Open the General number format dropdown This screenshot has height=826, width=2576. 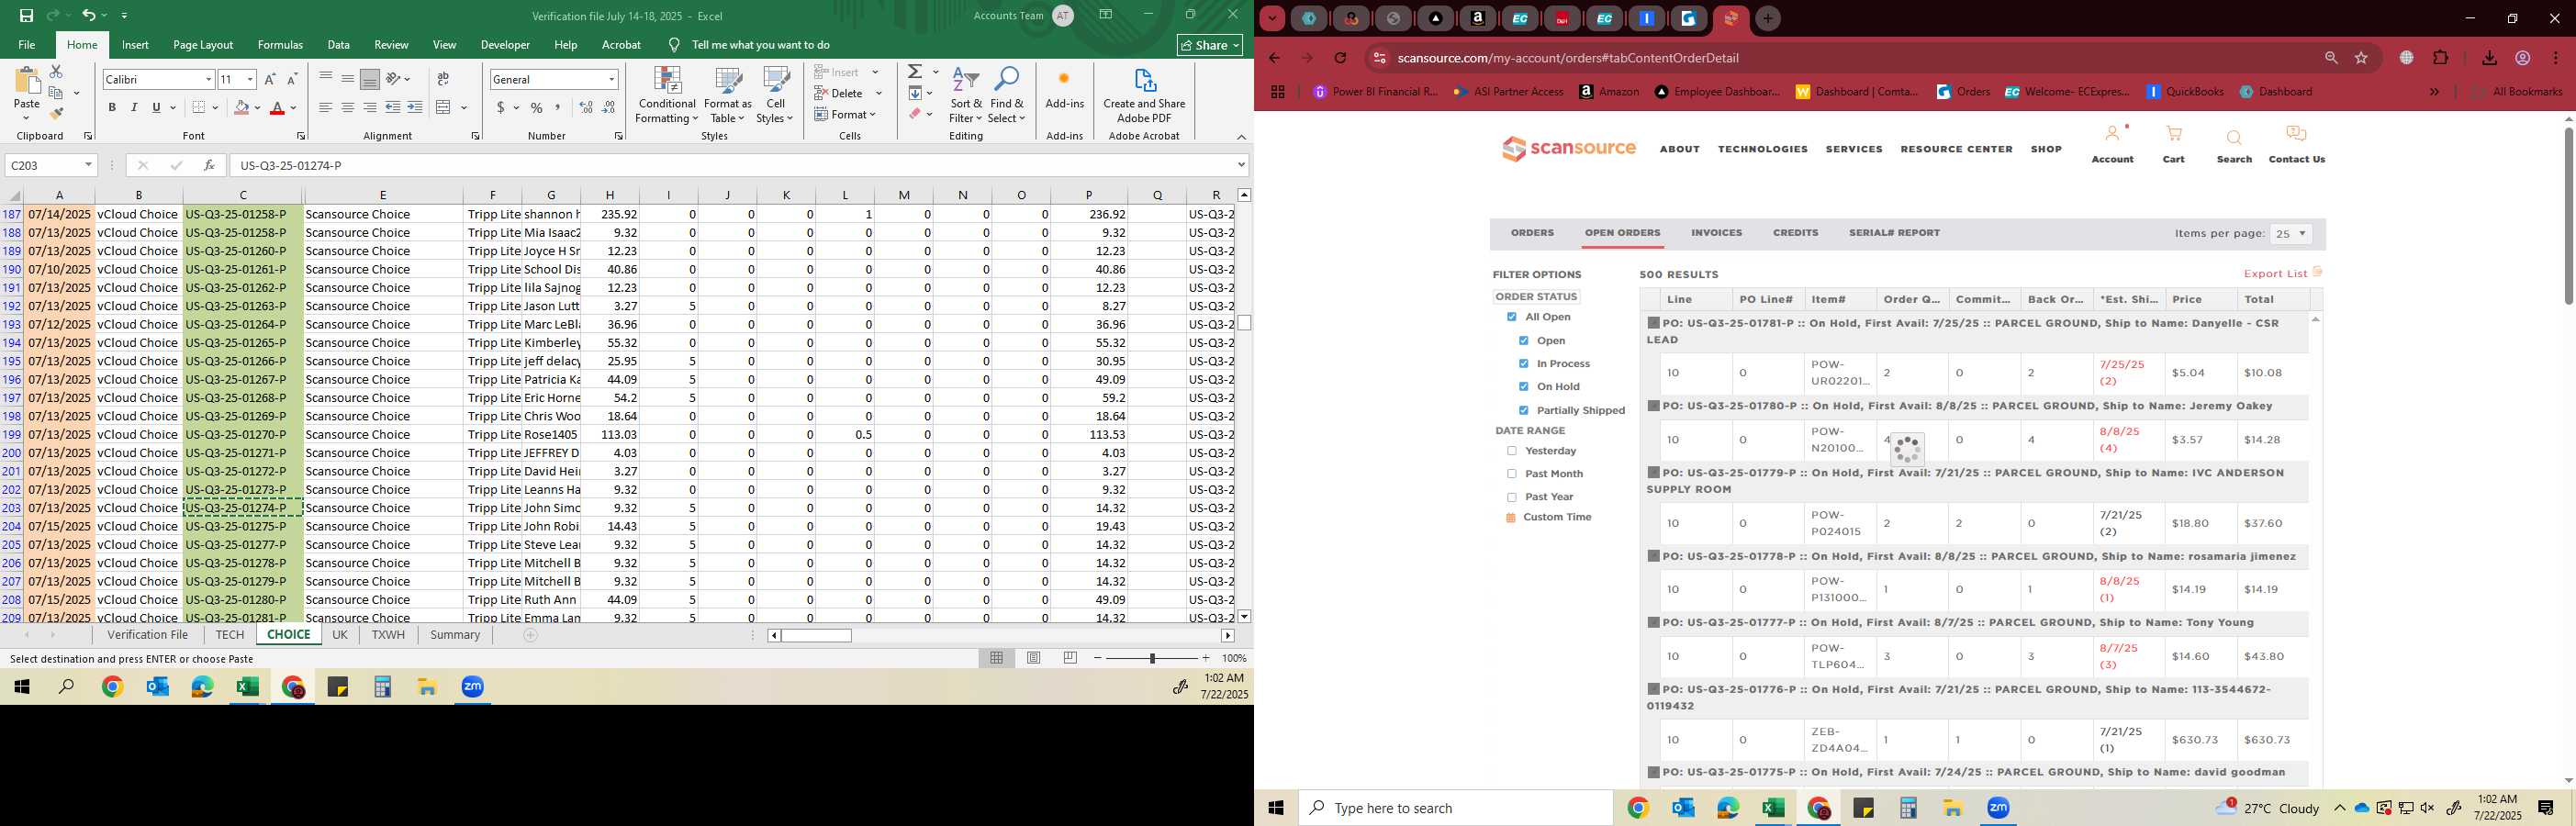tap(611, 79)
